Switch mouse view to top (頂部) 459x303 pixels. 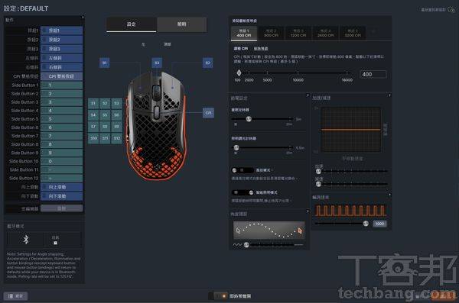[168, 44]
